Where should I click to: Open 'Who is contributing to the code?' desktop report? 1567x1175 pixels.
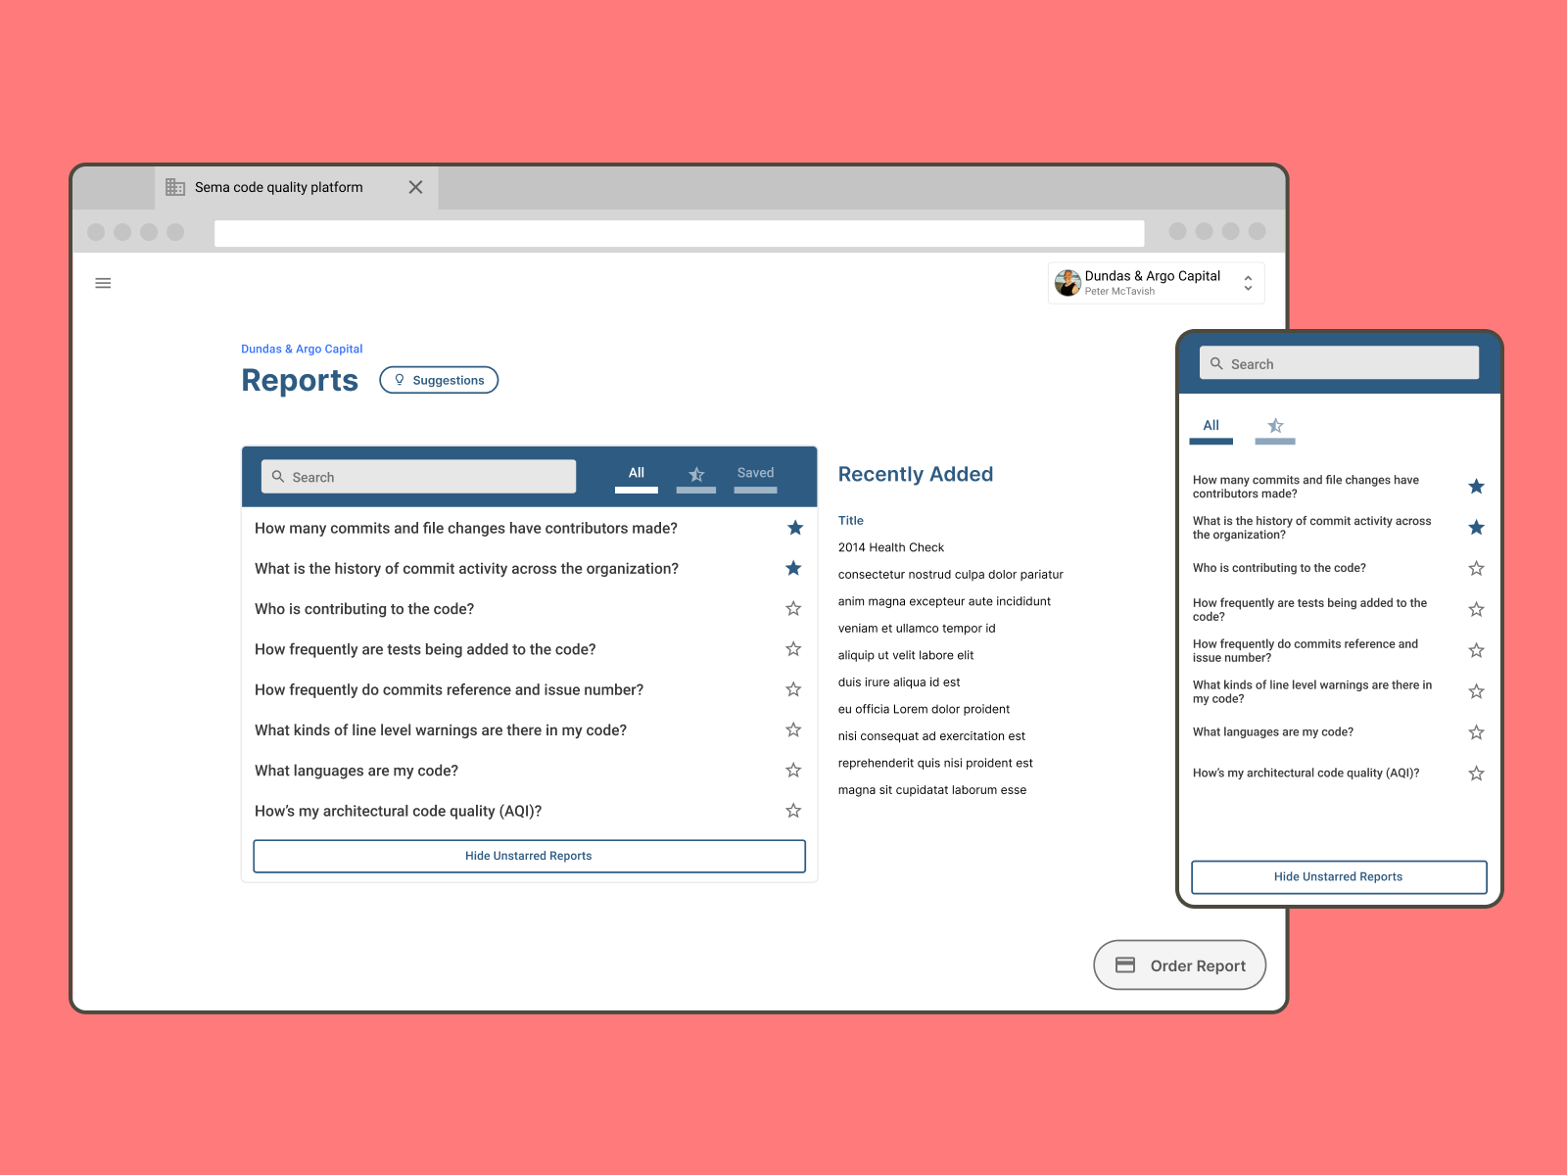click(364, 609)
